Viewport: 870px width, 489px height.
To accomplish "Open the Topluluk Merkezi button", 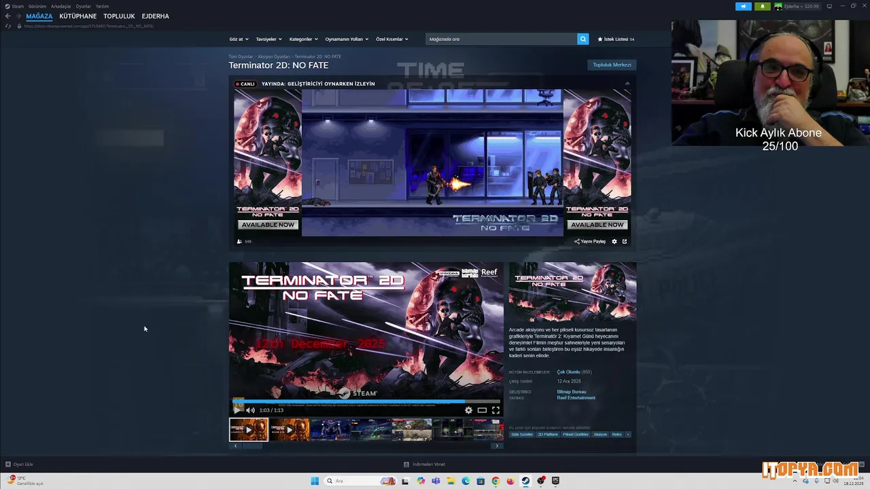I will [612, 65].
